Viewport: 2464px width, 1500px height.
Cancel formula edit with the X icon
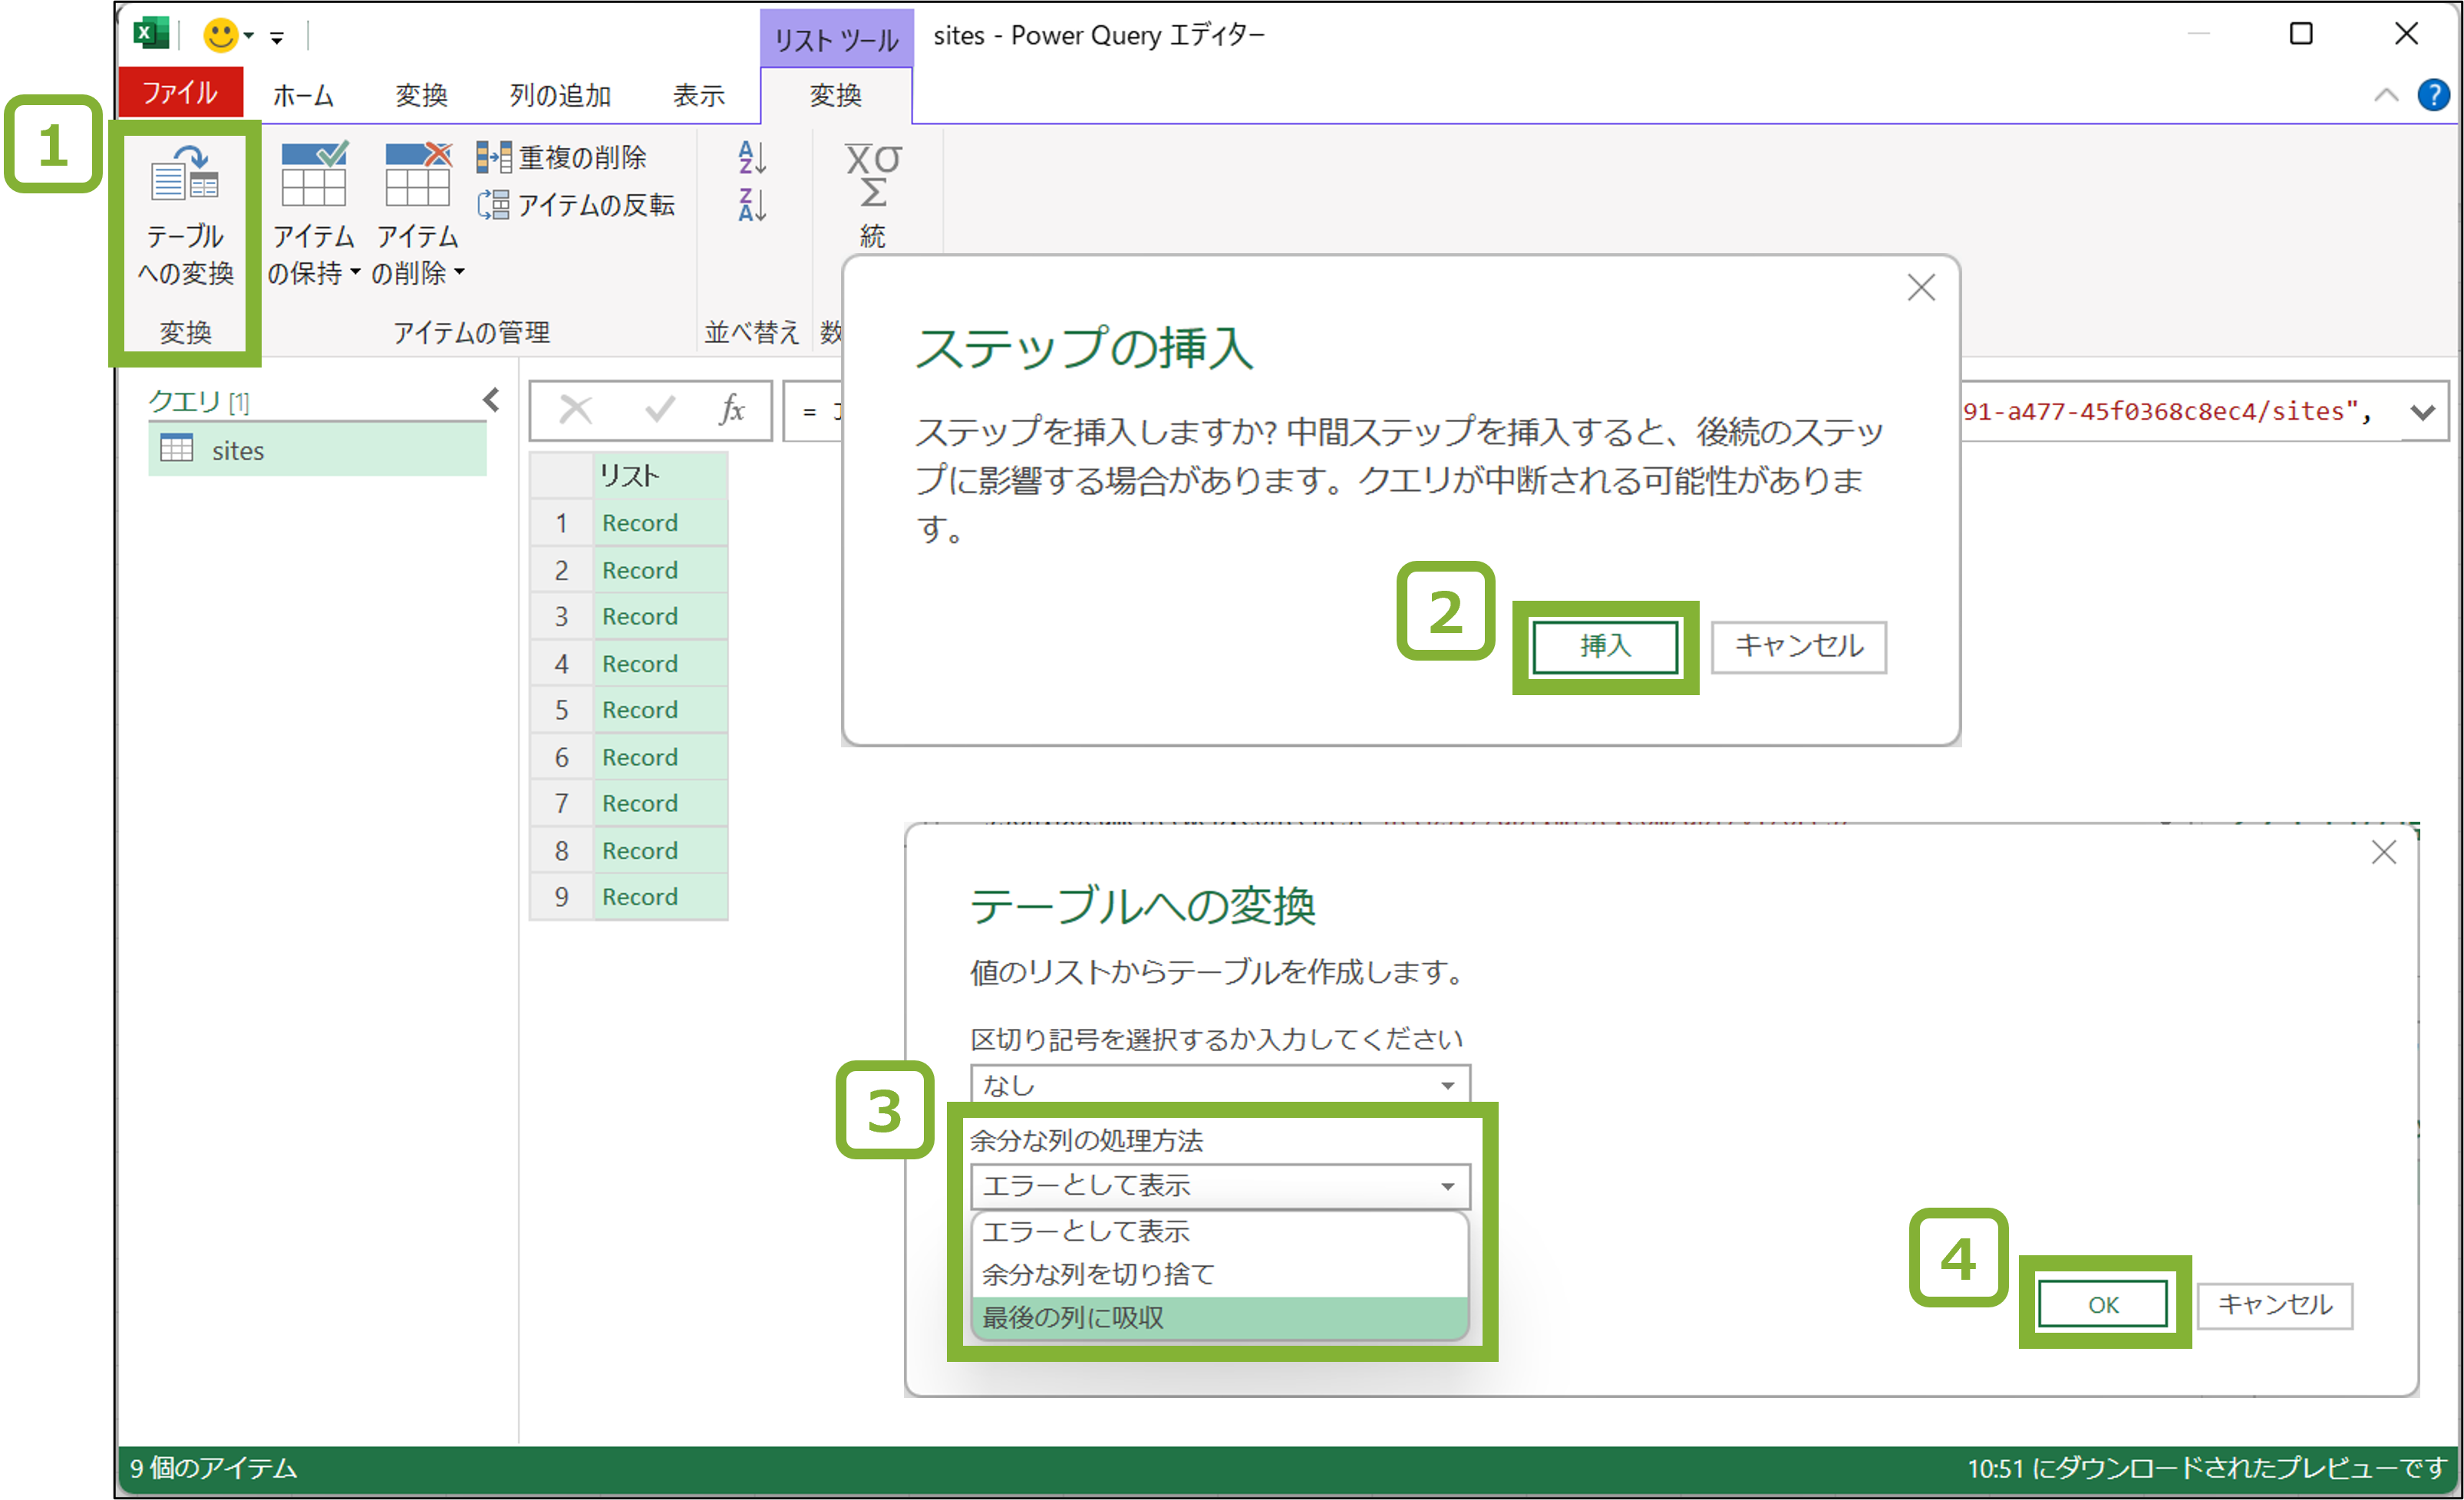[576, 410]
